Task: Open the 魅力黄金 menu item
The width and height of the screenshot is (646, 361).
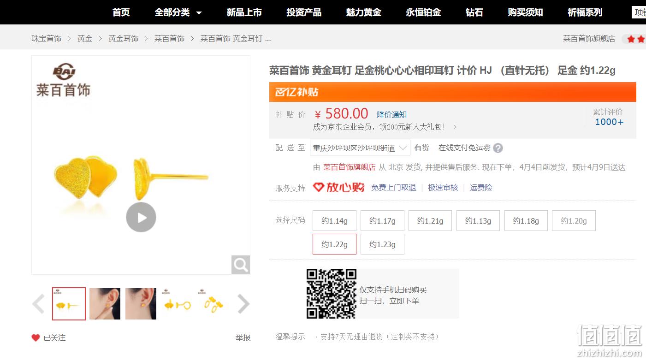Action: click(364, 12)
